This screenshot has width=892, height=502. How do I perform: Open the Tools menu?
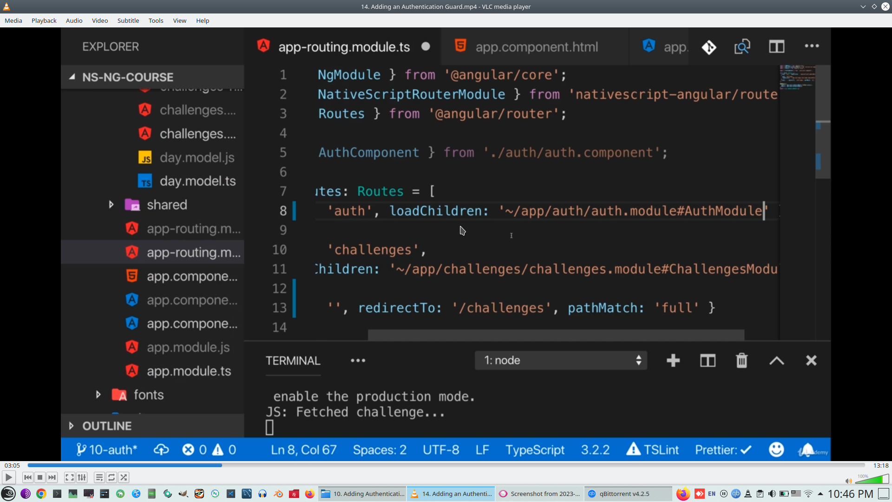(x=156, y=20)
